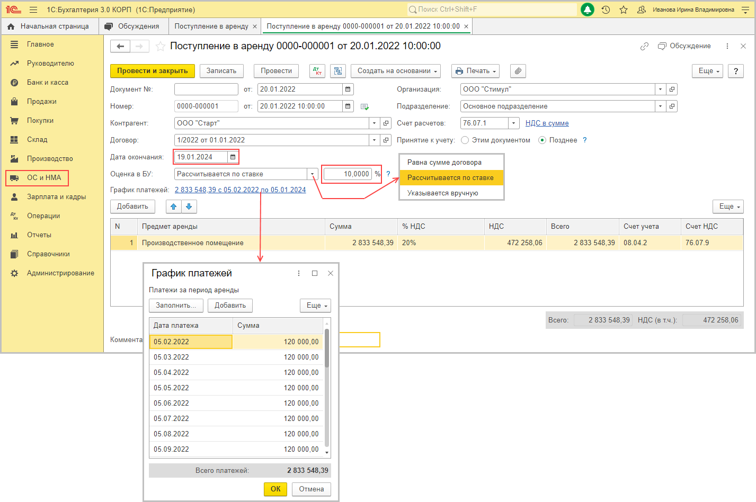This screenshot has height=502, width=756.
Task: Open Создать на основании dropdown
Action: tap(396, 71)
